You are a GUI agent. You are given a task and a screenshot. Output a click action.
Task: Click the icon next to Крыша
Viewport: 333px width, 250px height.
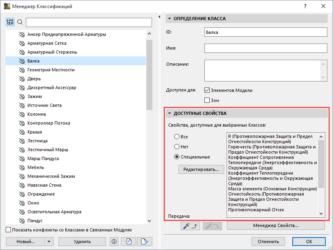point(22,132)
